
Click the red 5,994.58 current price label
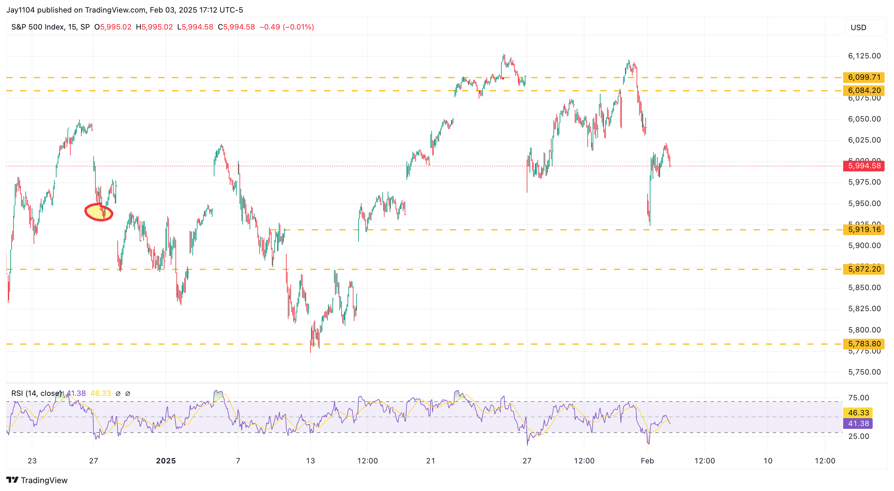click(864, 166)
